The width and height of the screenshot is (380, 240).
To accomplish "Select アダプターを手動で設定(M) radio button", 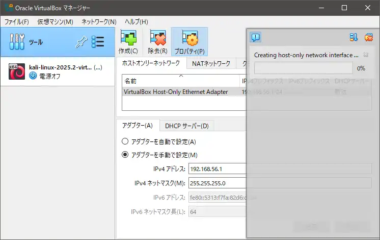I will click(x=125, y=155).
